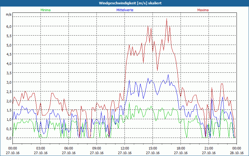
Task: Click the '4,0' y-axis value
Action: [9, 64]
